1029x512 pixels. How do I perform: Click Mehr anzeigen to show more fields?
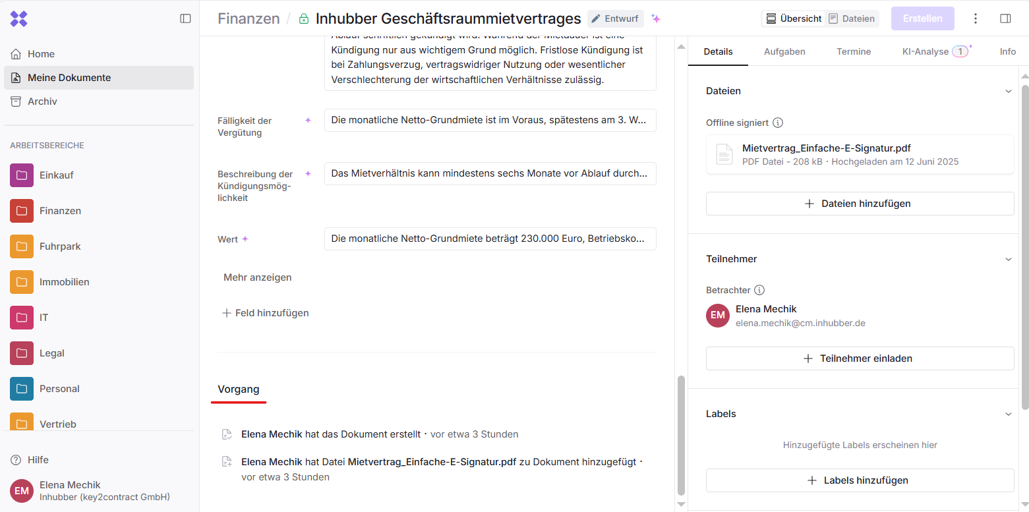(257, 277)
